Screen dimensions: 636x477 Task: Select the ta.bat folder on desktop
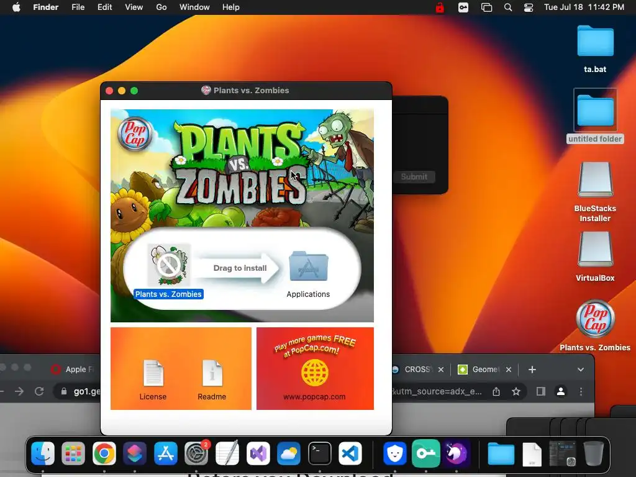click(595, 40)
